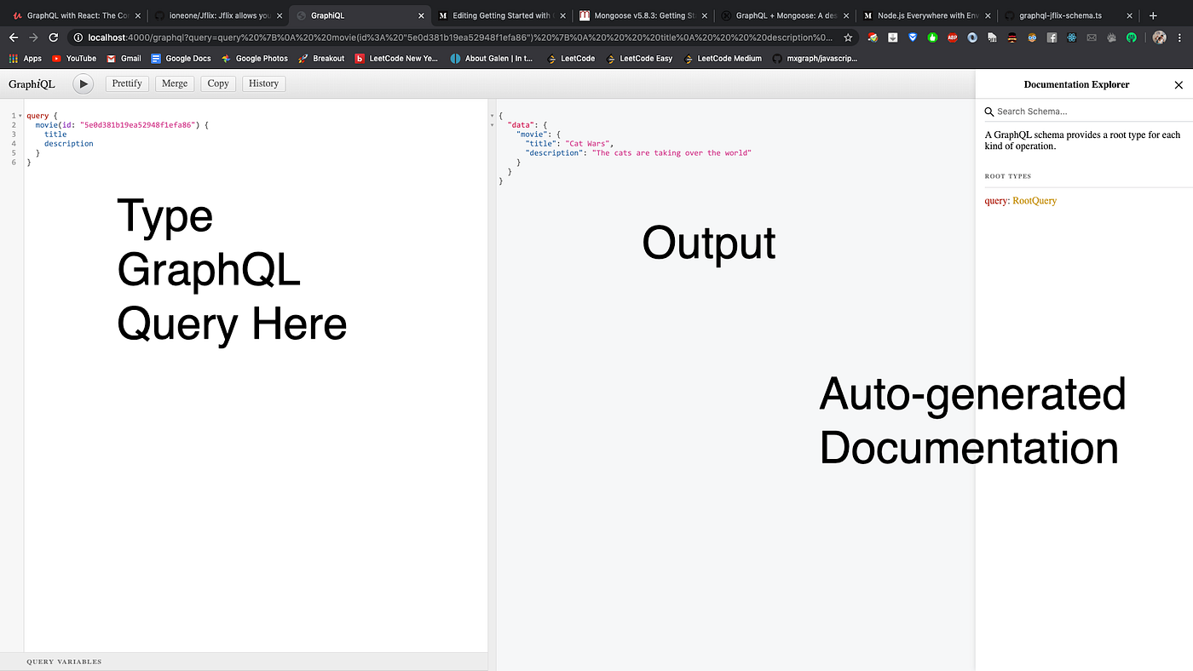Click the Facebook extension icon
The image size is (1193, 671).
pyautogui.click(x=1052, y=37)
